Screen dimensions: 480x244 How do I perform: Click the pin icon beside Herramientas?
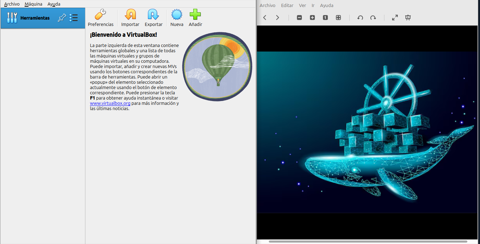click(62, 18)
